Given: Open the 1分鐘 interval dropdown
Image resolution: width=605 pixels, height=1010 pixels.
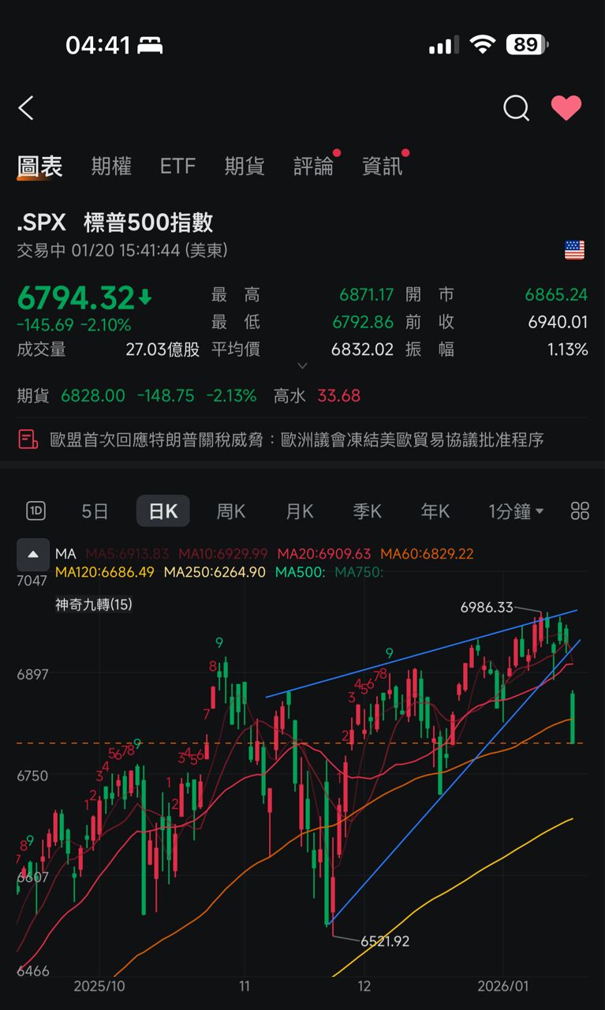Looking at the screenshot, I should 516,511.
